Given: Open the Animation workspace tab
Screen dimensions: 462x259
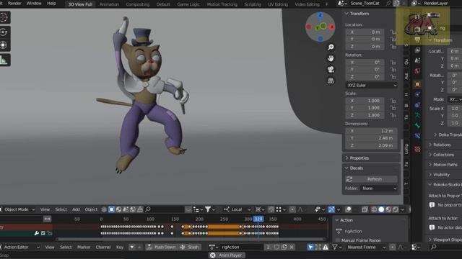Looking at the screenshot, I should click(109, 4).
